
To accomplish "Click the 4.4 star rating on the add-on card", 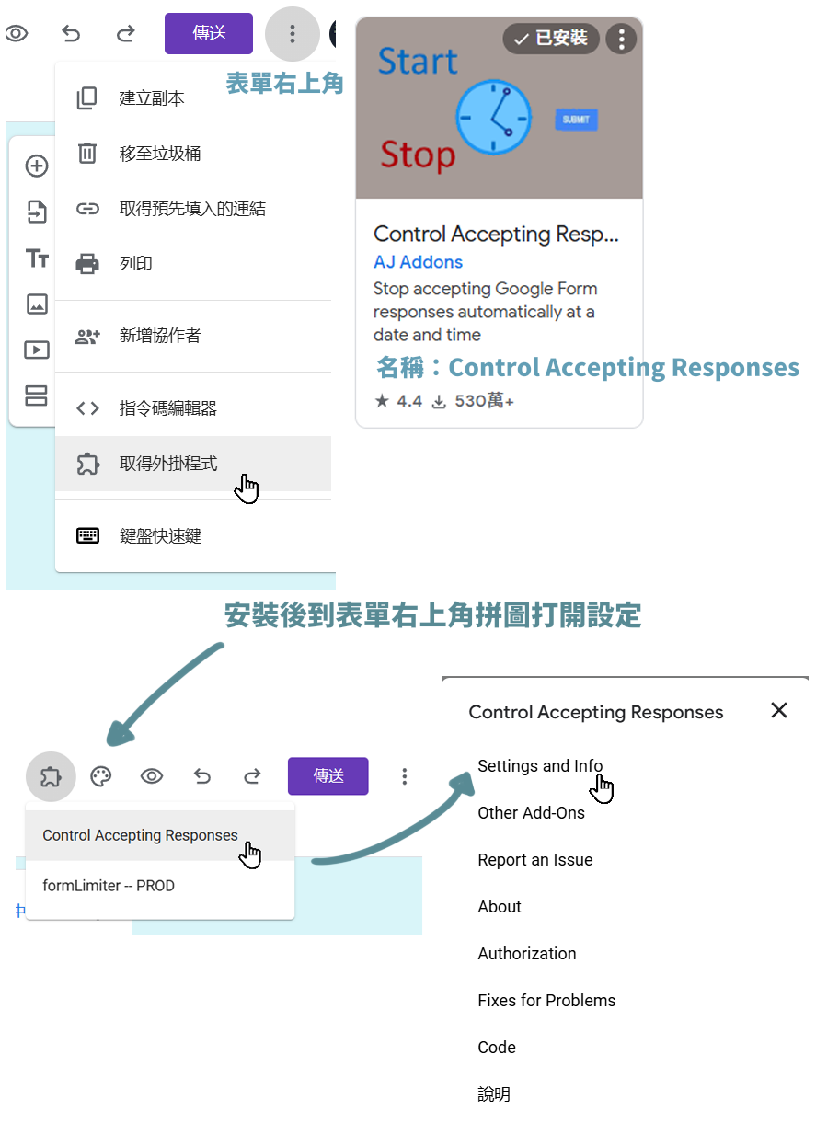I will (398, 401).
